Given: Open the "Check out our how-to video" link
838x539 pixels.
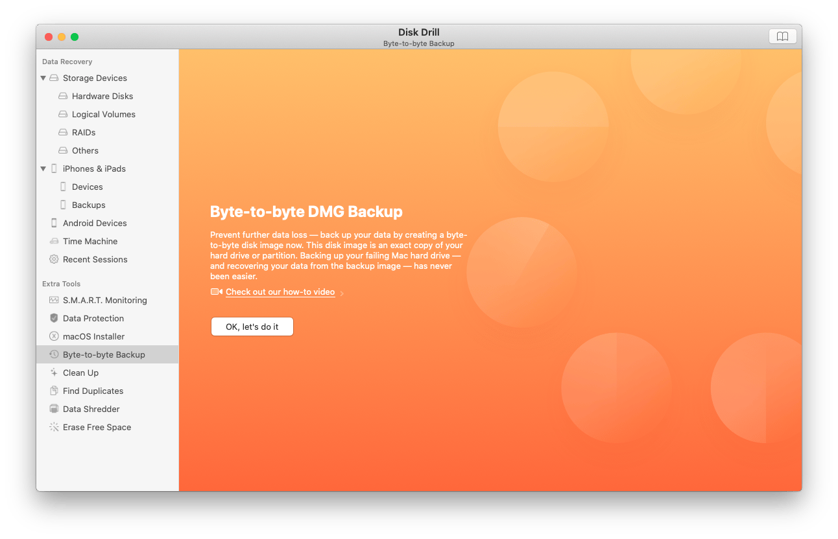Looking at the screenshot, I should click(x=280, y=292).
